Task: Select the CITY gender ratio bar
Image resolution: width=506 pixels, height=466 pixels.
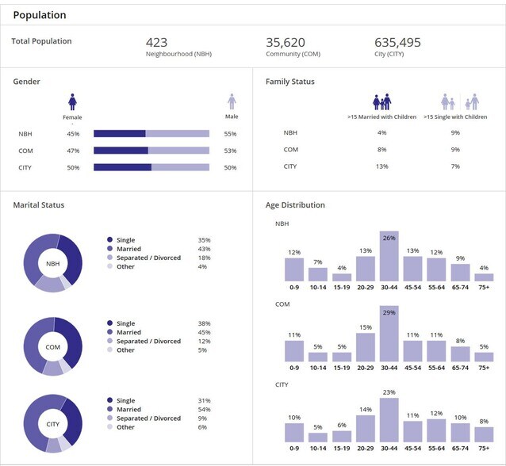Action: (151, 167)
